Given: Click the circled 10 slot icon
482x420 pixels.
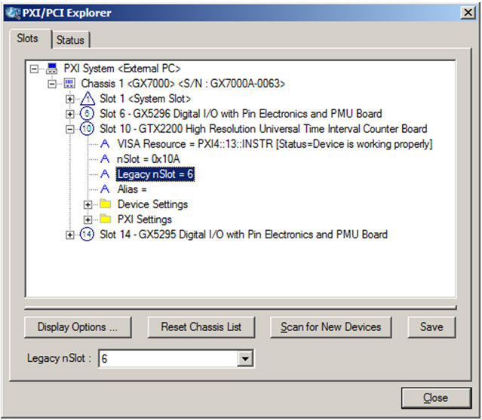Looking at the screenshot, I should (87, 129).
